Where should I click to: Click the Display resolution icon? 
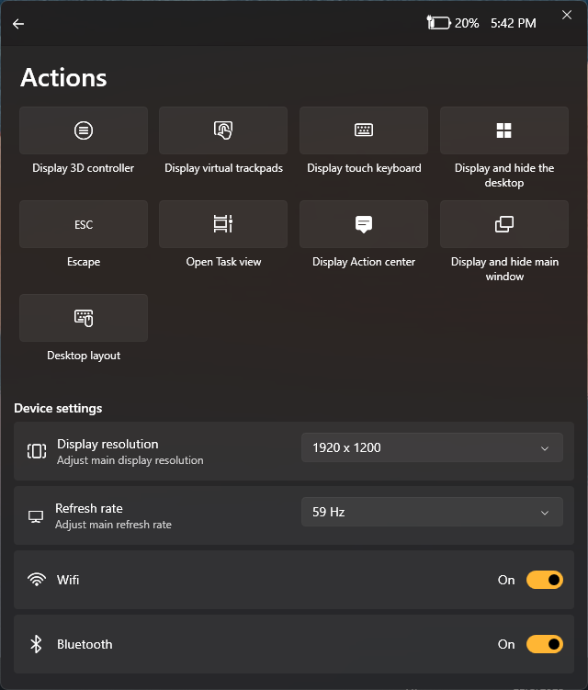click(x=37, y=451)
